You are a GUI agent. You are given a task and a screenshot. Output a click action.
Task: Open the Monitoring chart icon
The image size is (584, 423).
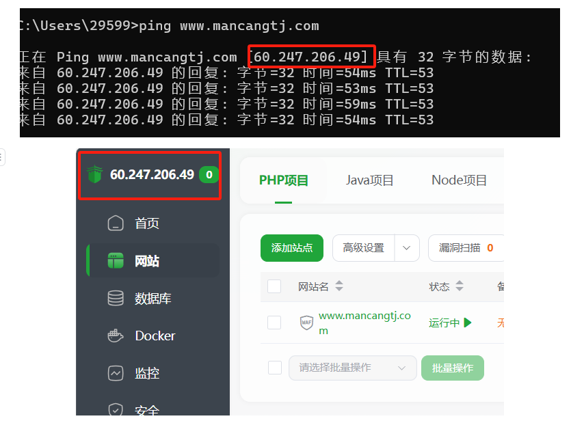tap(116, 373)
